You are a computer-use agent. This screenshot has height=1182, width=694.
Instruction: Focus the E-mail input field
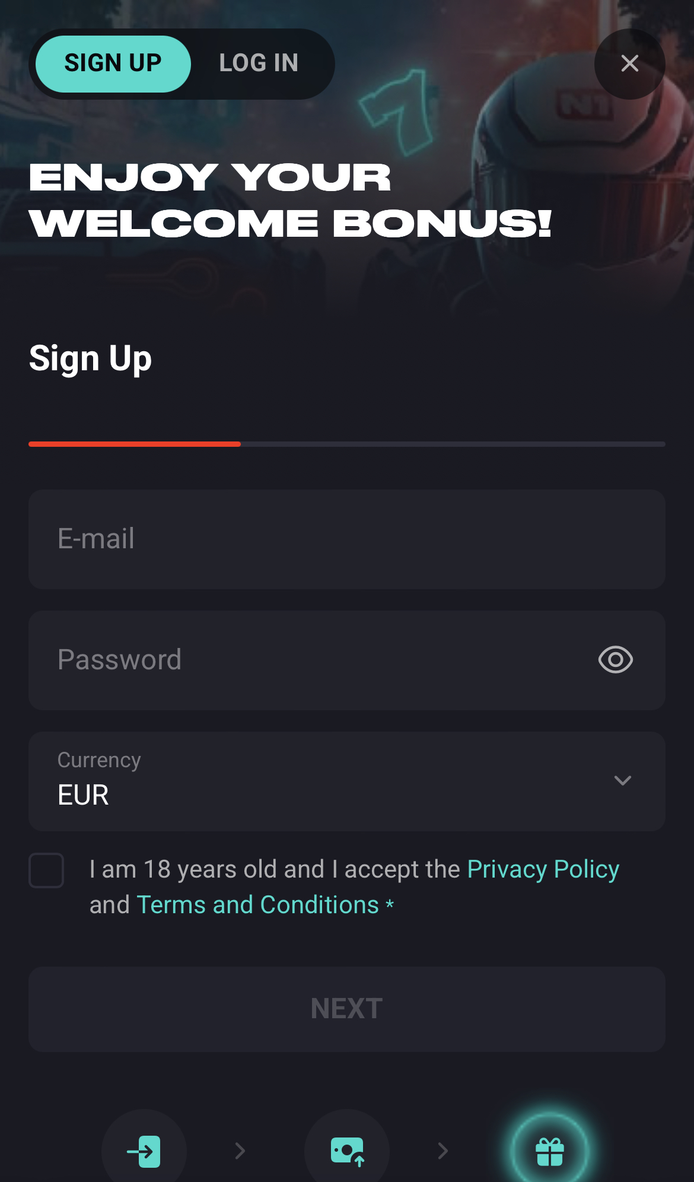coord(346,539)
